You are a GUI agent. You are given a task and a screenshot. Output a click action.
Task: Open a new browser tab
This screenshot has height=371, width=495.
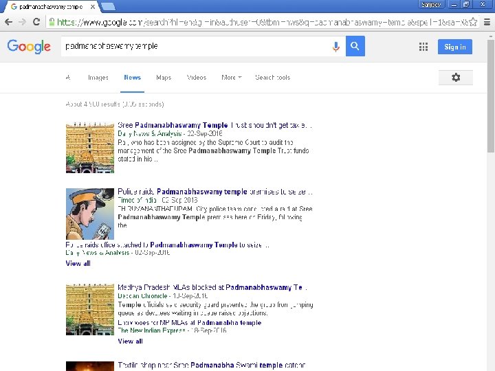pyautogui.click(x=109, y=7)
